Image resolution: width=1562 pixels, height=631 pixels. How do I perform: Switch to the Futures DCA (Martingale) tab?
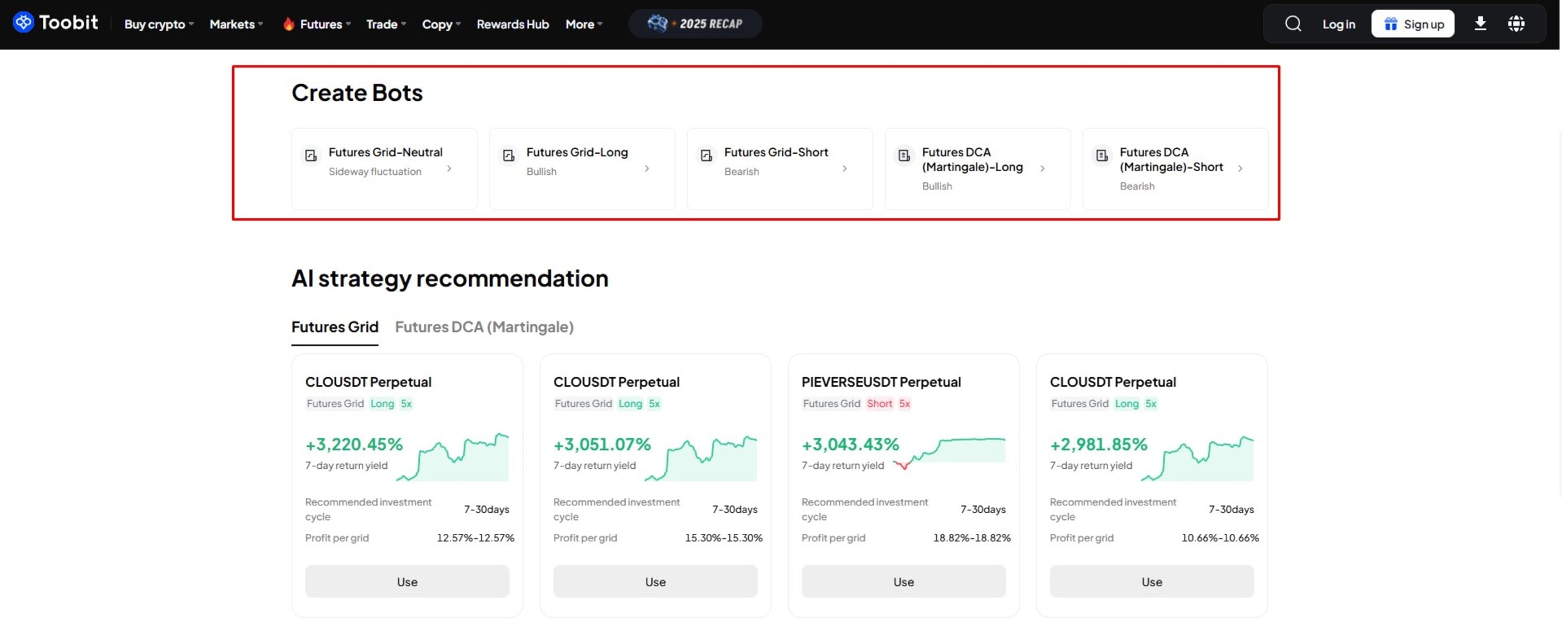click(484, 327)
